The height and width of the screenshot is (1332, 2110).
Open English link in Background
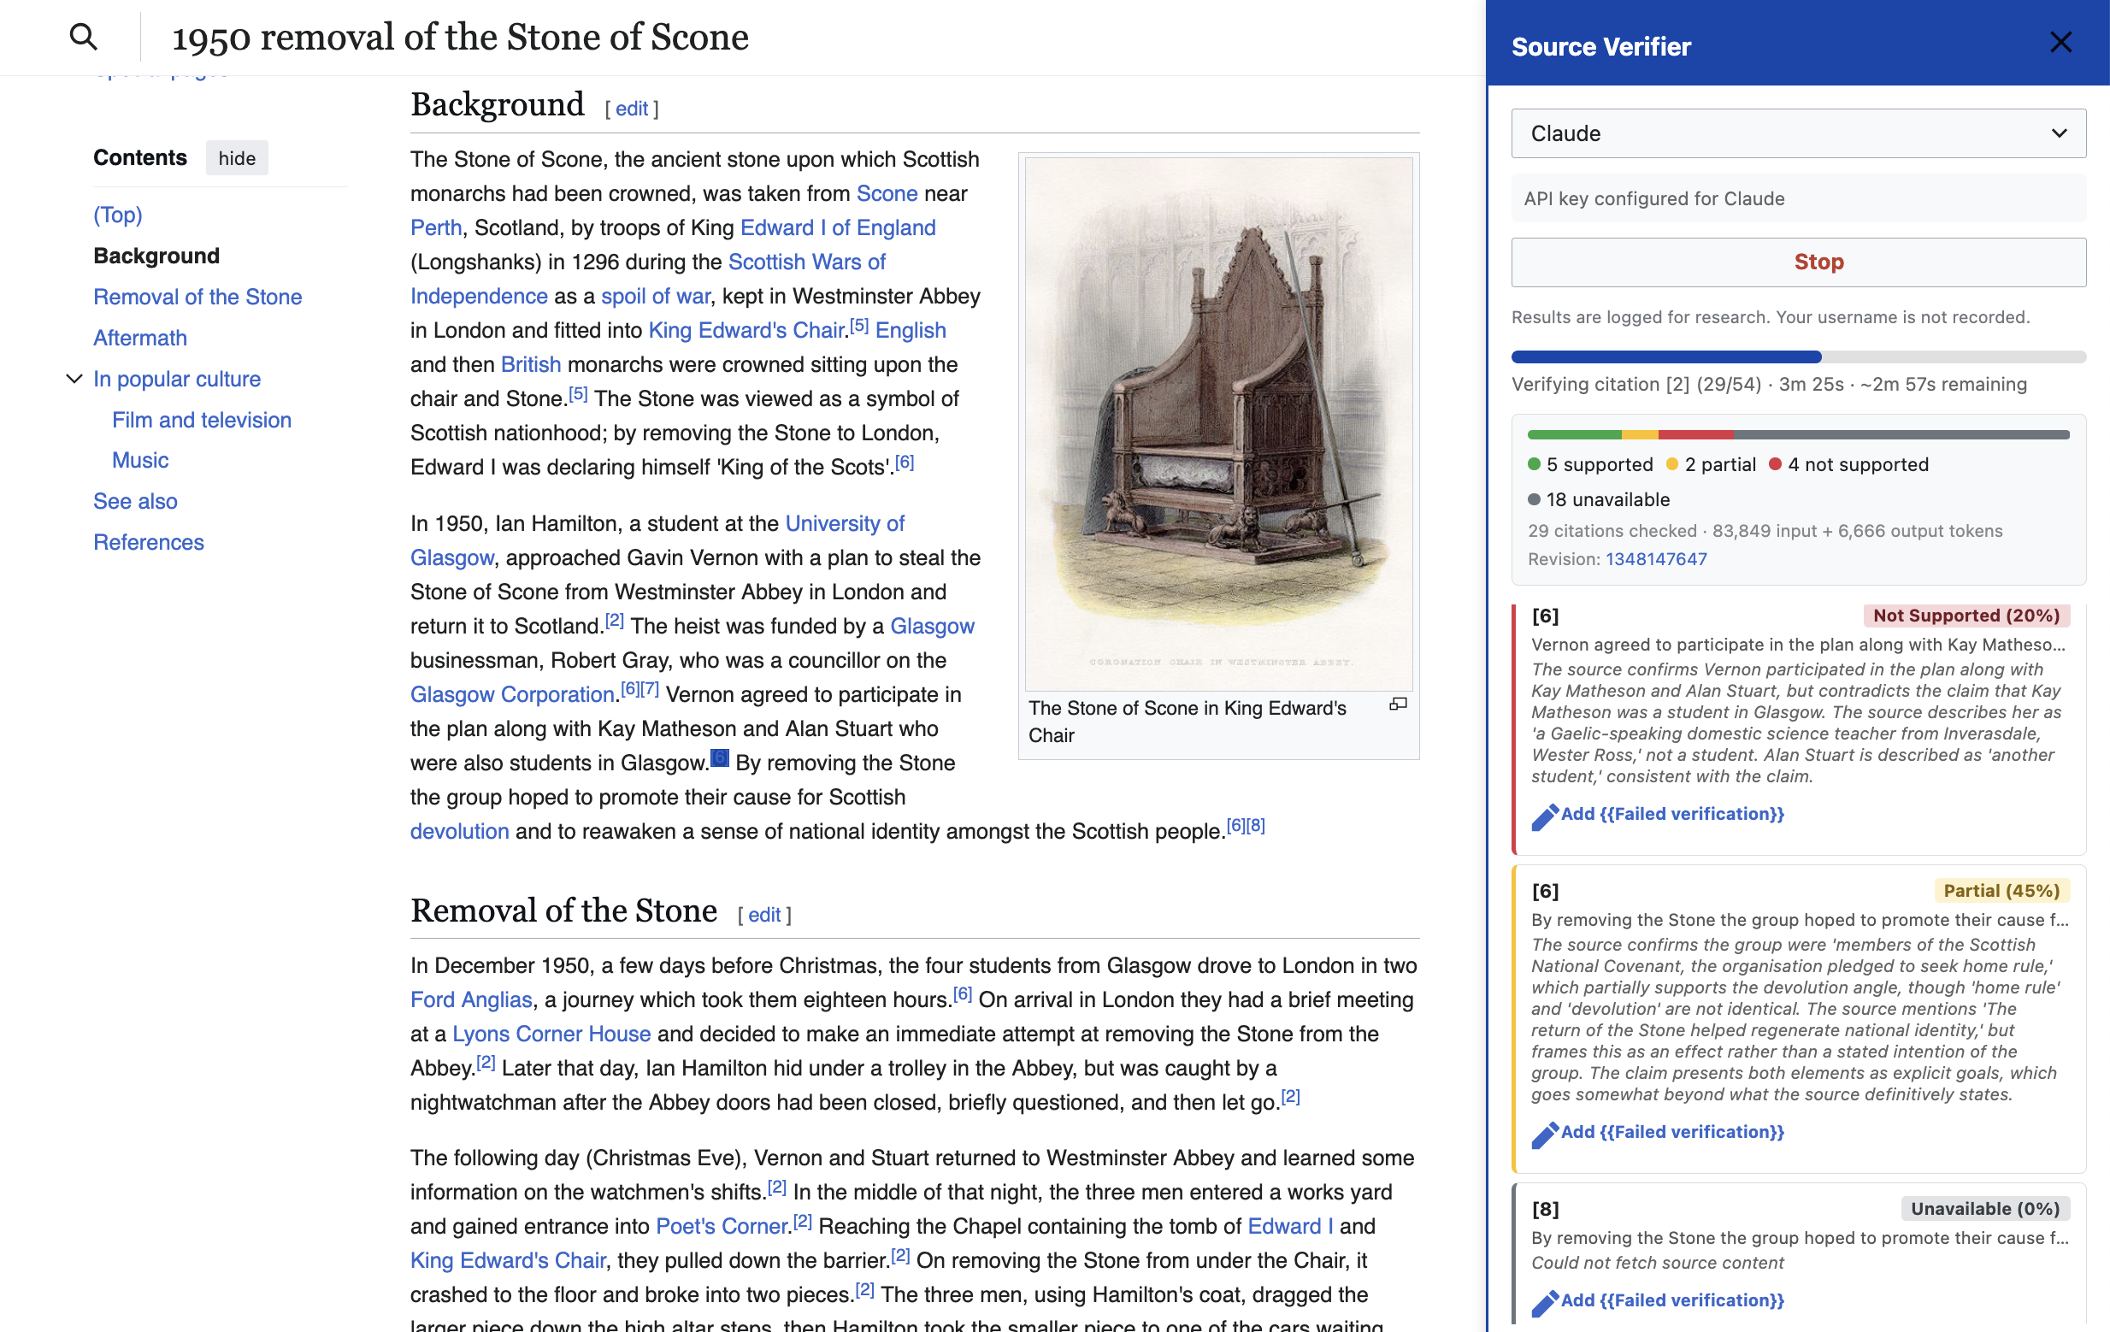[x=911, y=330]
